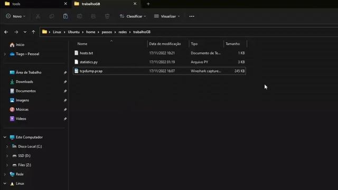Click pin icon beside Área de Trabalho
The height and width of the screenshot is (190, 338).
tap(65, 73)
